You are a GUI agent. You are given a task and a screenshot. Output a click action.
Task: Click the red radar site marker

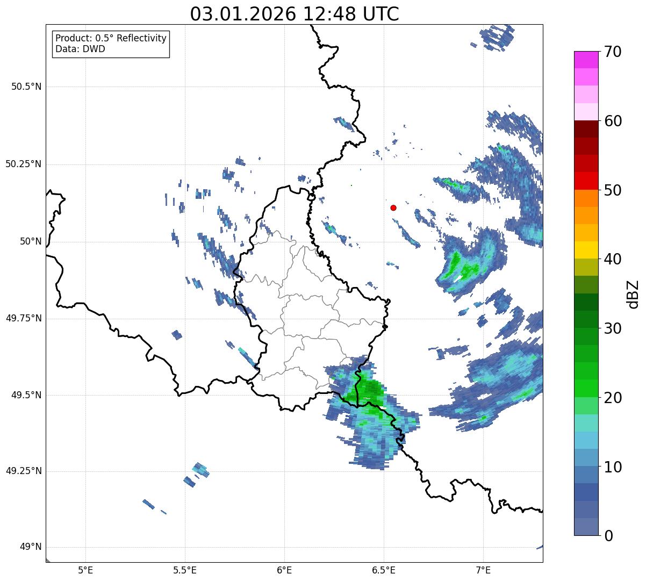click(x=393, y=207)
